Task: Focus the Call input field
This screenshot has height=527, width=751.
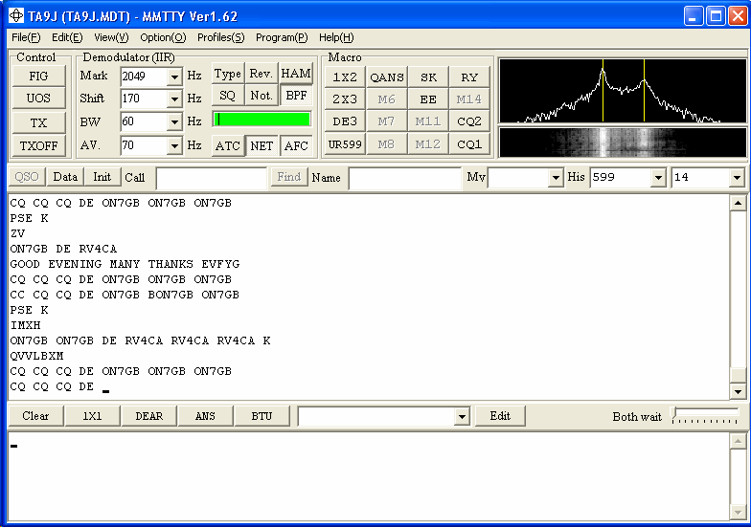Action: [211, 178]
